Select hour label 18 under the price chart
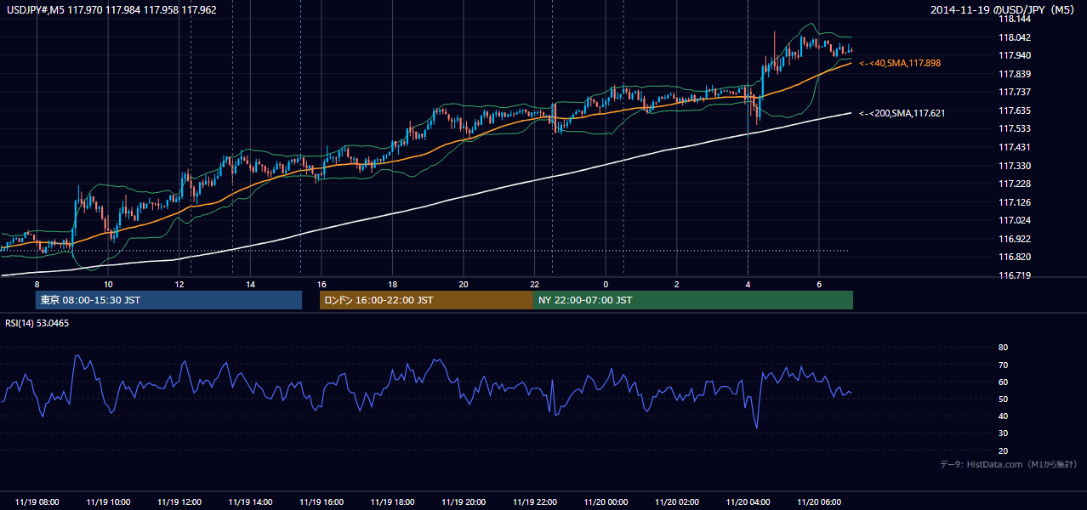Screen dimensions: 1087x510 [x=392, y=284]
